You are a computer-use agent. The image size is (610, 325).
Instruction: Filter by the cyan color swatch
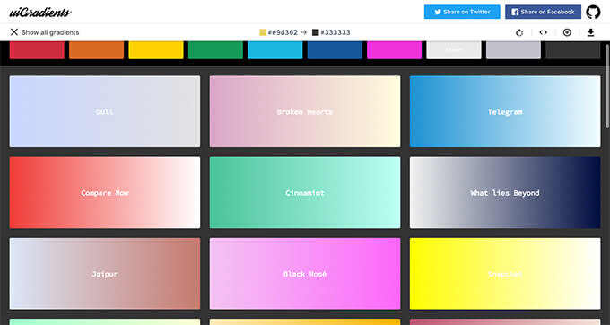pyautogui.click(x=275, y=50)
